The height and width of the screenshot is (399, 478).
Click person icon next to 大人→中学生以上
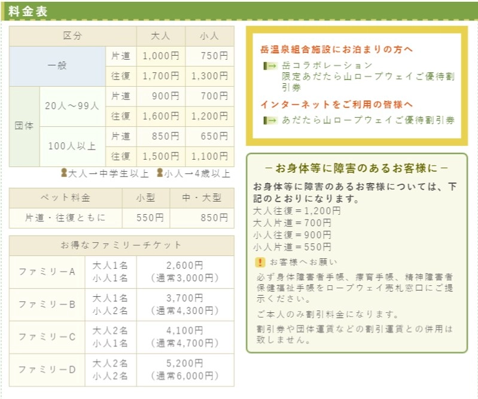click(x=64, y=173)
